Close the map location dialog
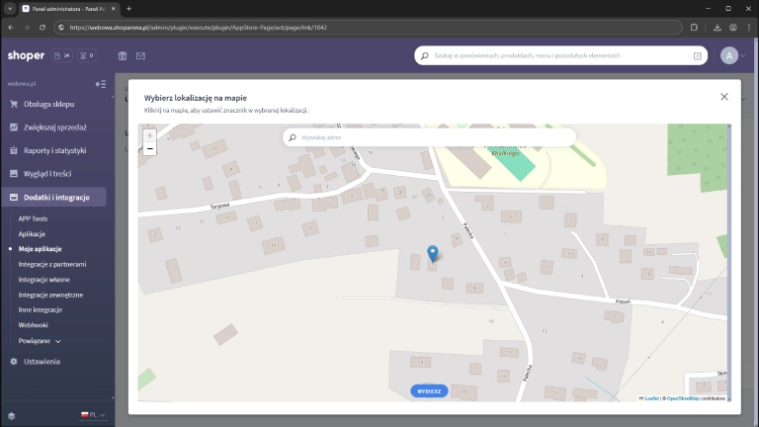 724,97
